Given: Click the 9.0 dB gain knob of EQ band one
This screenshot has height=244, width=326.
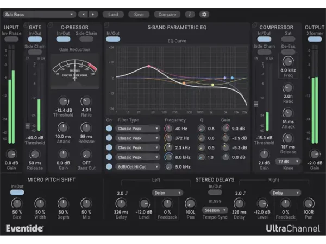Looking at the screenshot, I should click(226, 129).
